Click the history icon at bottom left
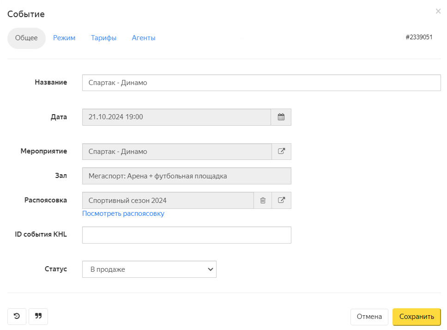447x330 pixels. click(17, 317)
